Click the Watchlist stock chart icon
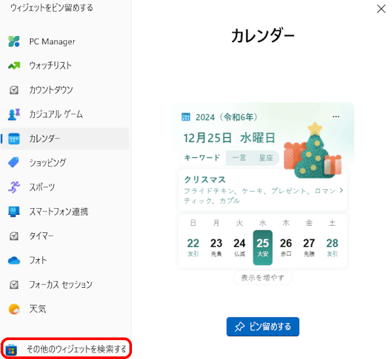The width and height of the screenshot is (392, 359). pyautogui.click(x=14, y=66)
